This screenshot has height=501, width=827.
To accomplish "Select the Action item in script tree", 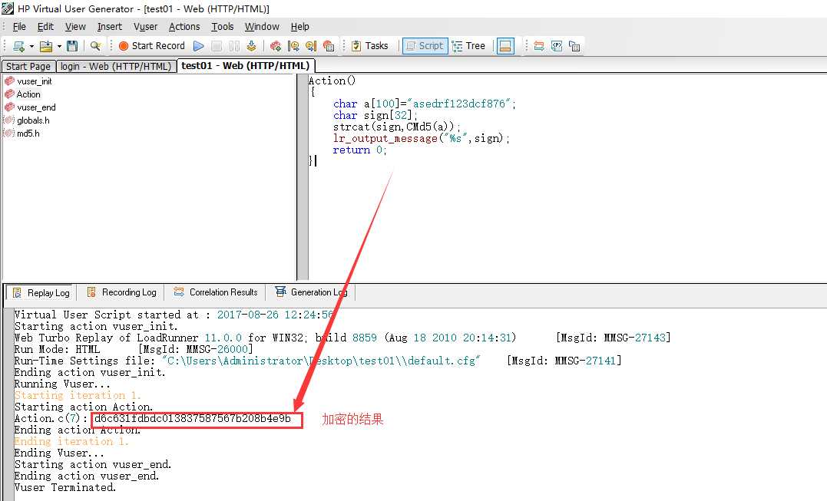I will point(28,94).
